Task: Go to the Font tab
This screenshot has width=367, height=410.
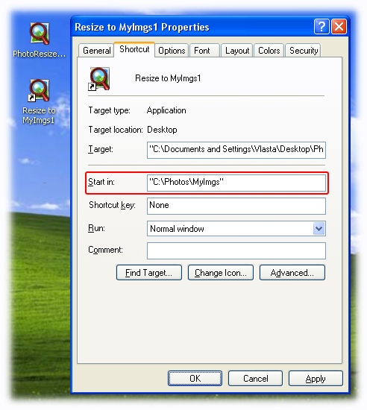Action: pyautogui.click(x=204, y=50)
